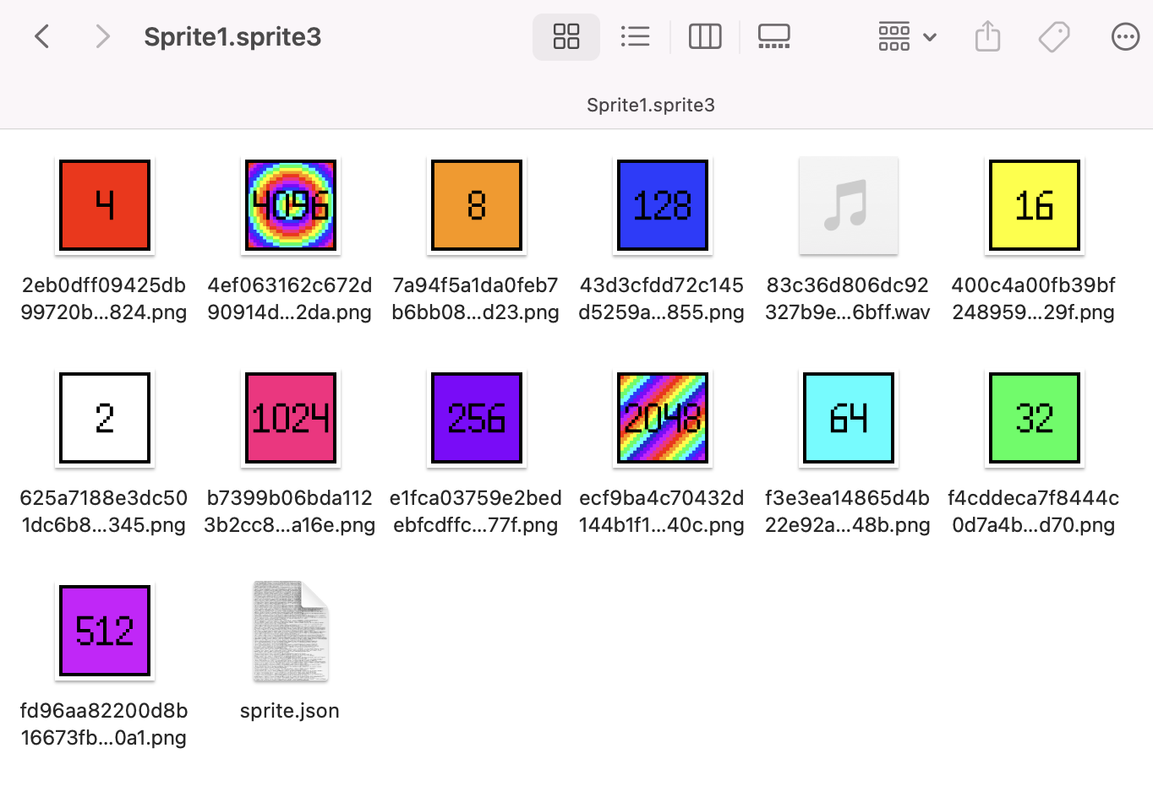Image resolution: width=1153 pixels, height=797 pixels.
Task: Click file name 83c36d806dc92327b9e…6bff.wav
Action: (x=848, y=299)
